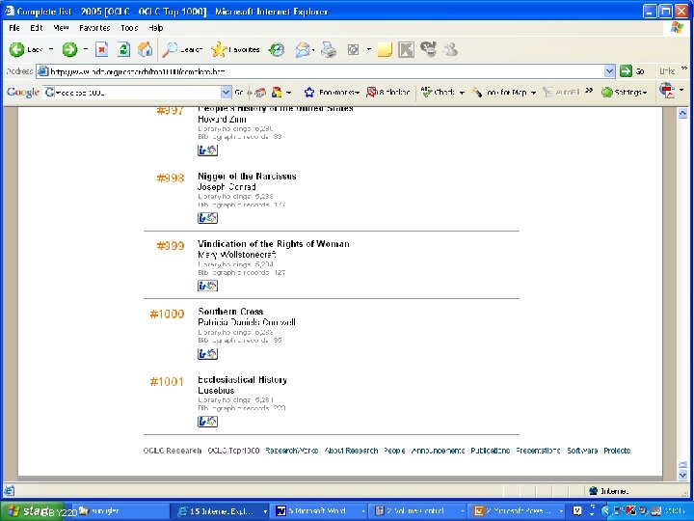Click the find-in-library icon under Narcissus entry
Screen dimensions: 694x521
point(207,218)
